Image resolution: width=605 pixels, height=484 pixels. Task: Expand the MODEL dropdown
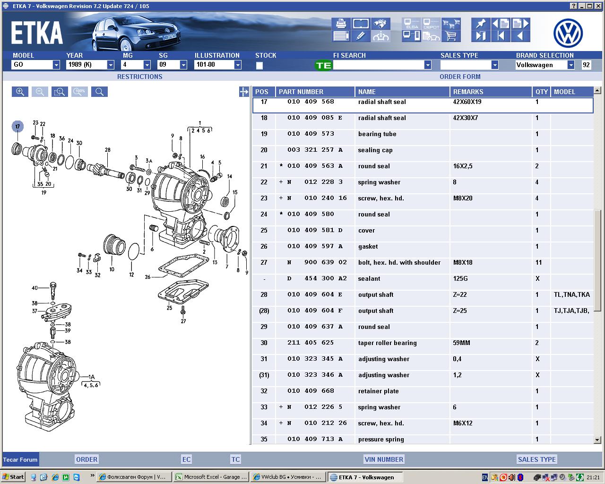56,65
